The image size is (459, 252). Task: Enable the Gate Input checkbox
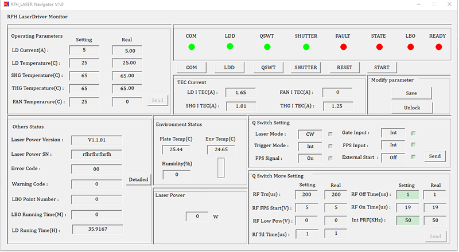(414, 133)
